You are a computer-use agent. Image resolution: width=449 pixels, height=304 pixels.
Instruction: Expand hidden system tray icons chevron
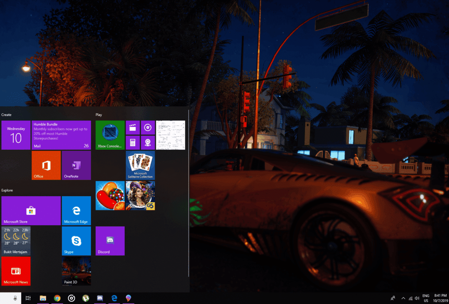click(403, 298)
